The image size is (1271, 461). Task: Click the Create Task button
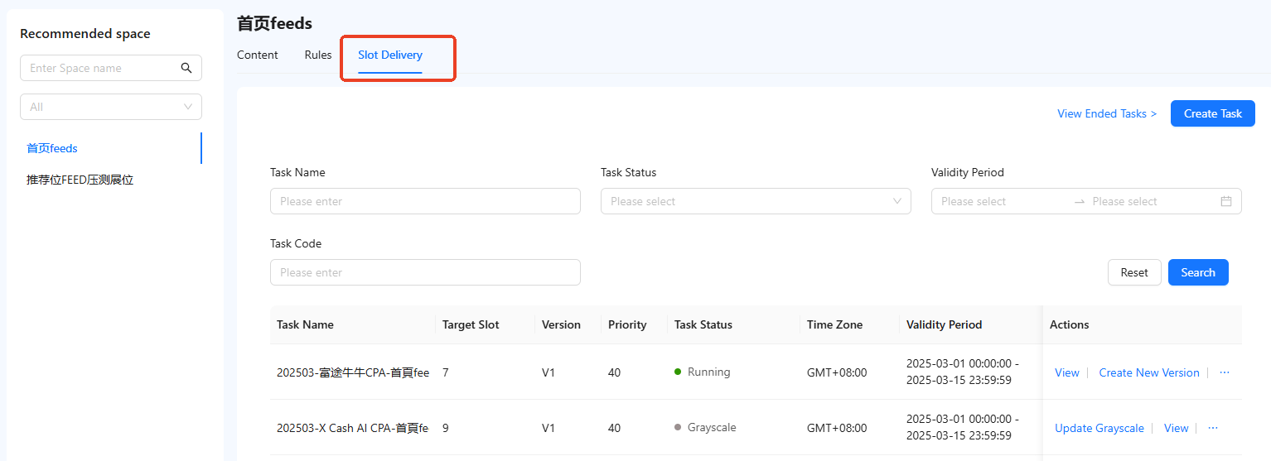tap(1213, 113)
